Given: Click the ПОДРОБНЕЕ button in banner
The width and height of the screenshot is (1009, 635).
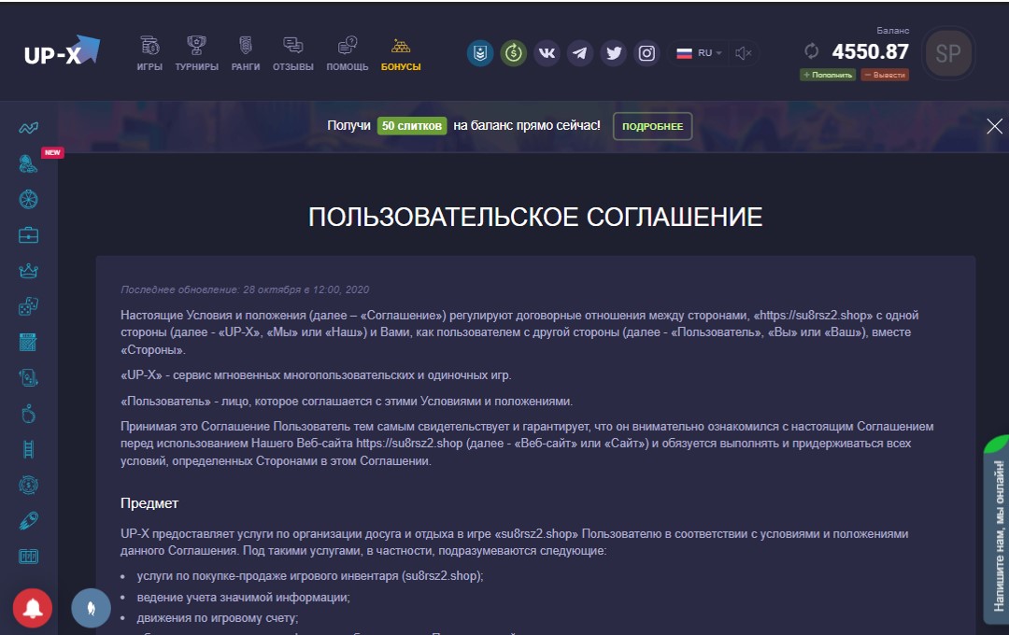Looking at the screenshot, I should tap(652, 126).
